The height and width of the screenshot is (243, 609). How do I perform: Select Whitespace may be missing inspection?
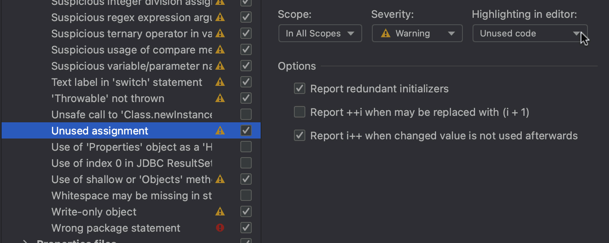click(132, 196)
